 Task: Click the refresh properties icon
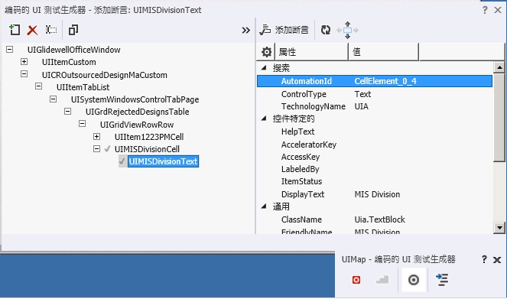[x=326, y=30]
